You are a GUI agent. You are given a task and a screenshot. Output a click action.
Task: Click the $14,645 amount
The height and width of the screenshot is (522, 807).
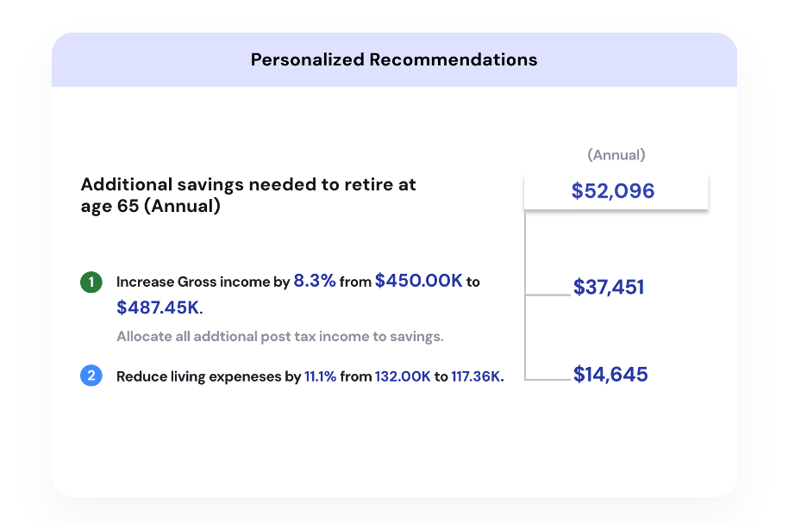(x=610, y=375)
